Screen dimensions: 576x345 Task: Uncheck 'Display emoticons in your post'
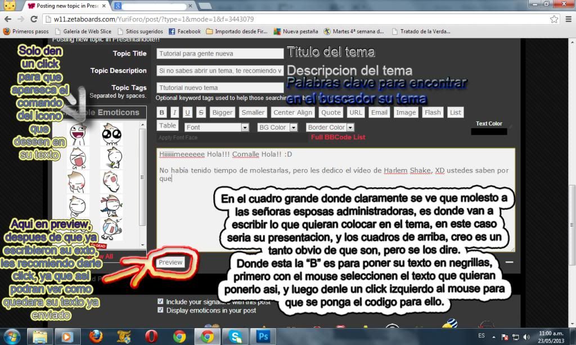[x=160, y=309]
